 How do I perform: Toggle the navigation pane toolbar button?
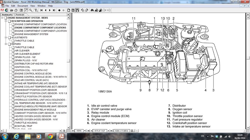pos(21,10)
